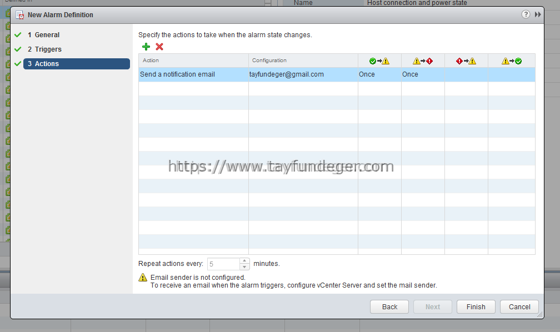Click the Name column header in background window
560x332 pixels.
point(303,3)
